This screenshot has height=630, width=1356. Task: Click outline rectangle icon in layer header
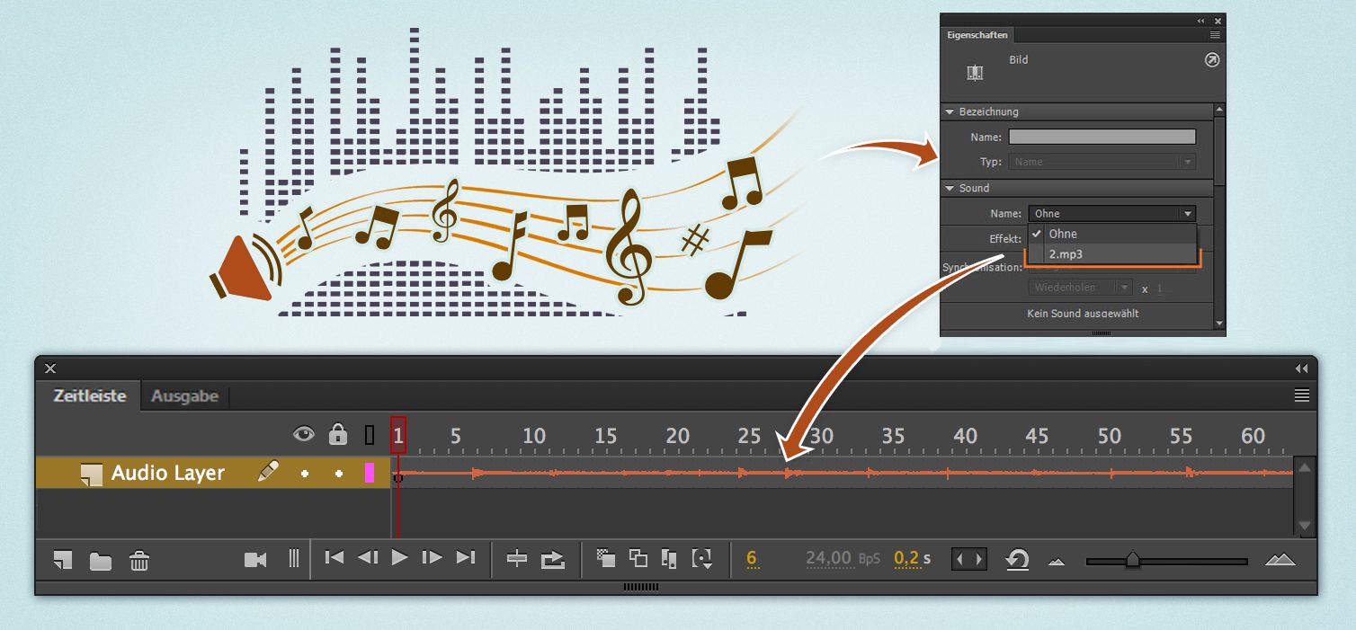click(x=369, y=435)
